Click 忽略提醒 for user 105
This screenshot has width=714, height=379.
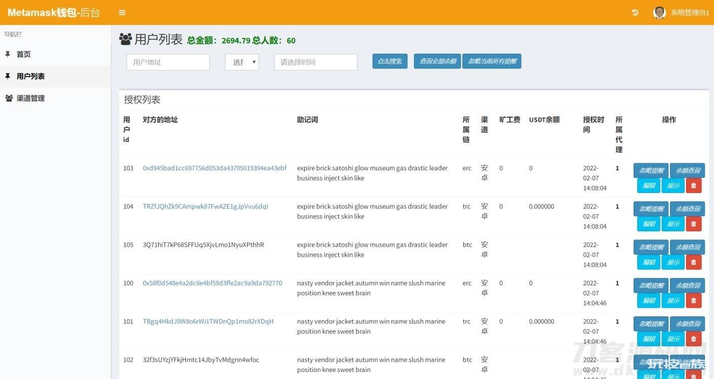651,247
